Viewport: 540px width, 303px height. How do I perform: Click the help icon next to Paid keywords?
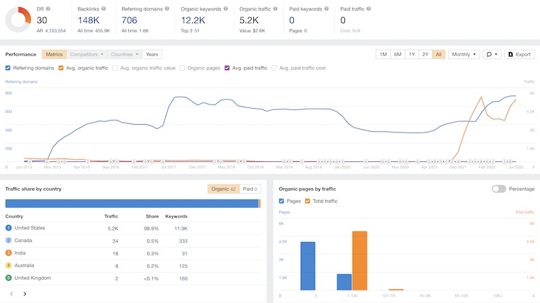click(327, 8)
